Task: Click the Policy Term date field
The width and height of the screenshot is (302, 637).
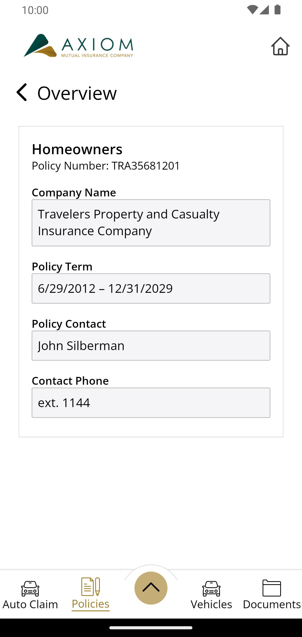Action: 151,288
